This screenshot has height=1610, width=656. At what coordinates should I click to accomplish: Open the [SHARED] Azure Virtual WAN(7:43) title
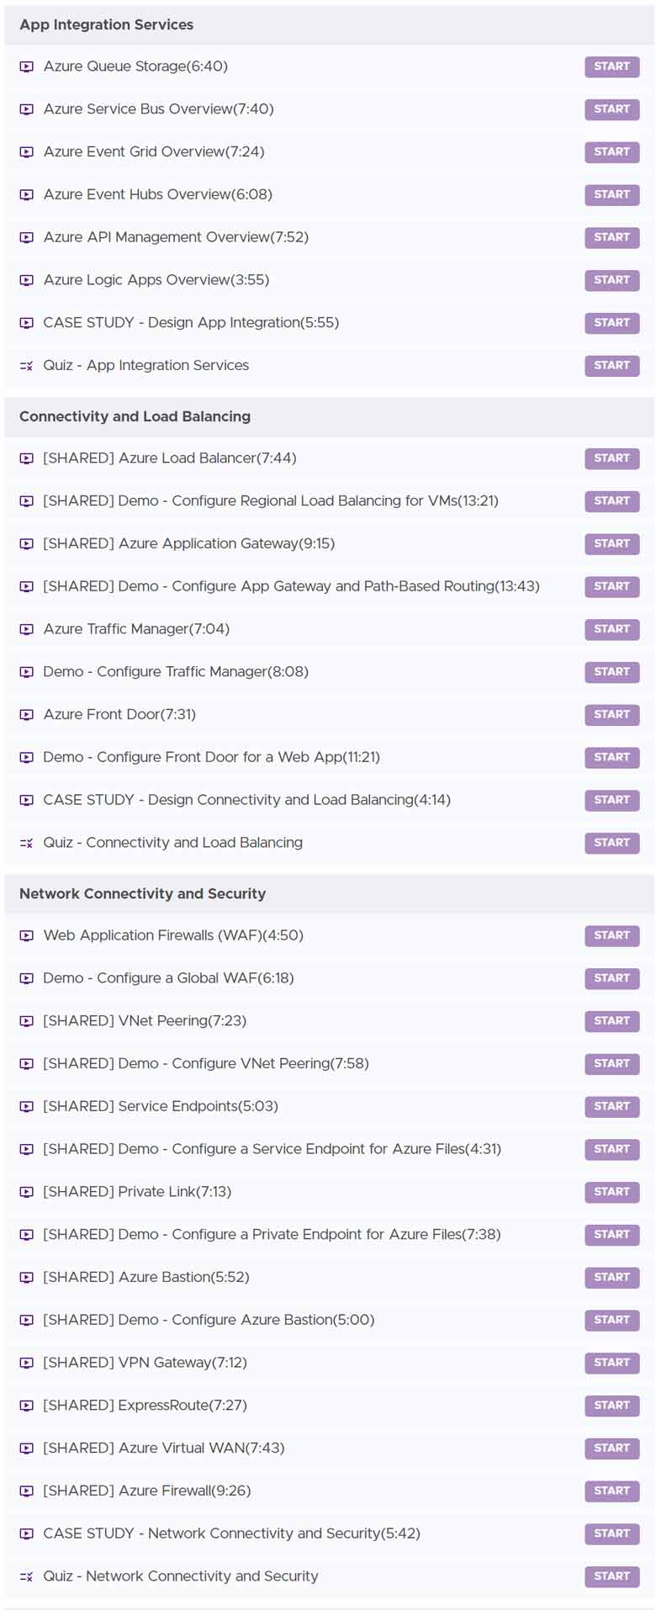coord(164,1448)
